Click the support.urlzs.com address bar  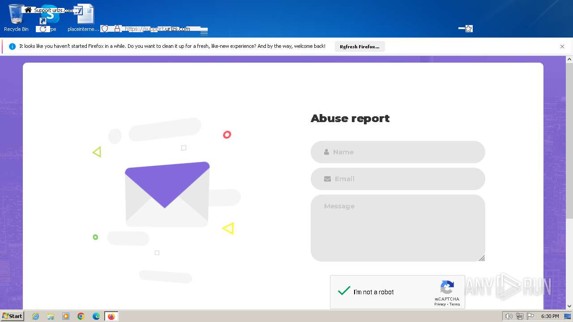(158, 29)
